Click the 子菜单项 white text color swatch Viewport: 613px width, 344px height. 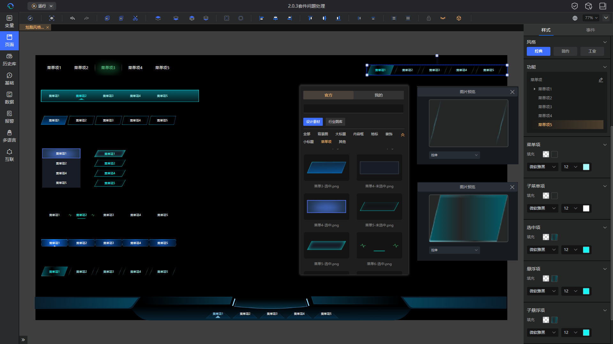pos(586,208)
